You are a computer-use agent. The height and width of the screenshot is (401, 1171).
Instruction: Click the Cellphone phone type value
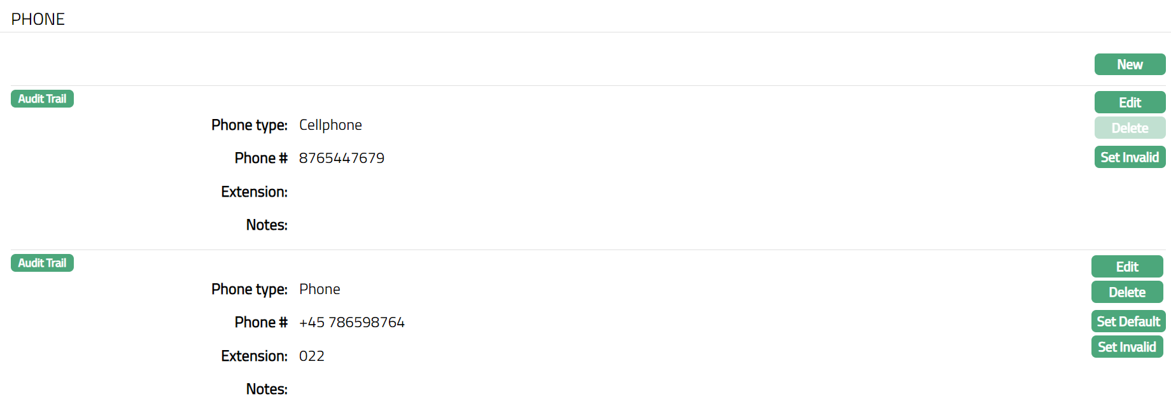point(330,125)
